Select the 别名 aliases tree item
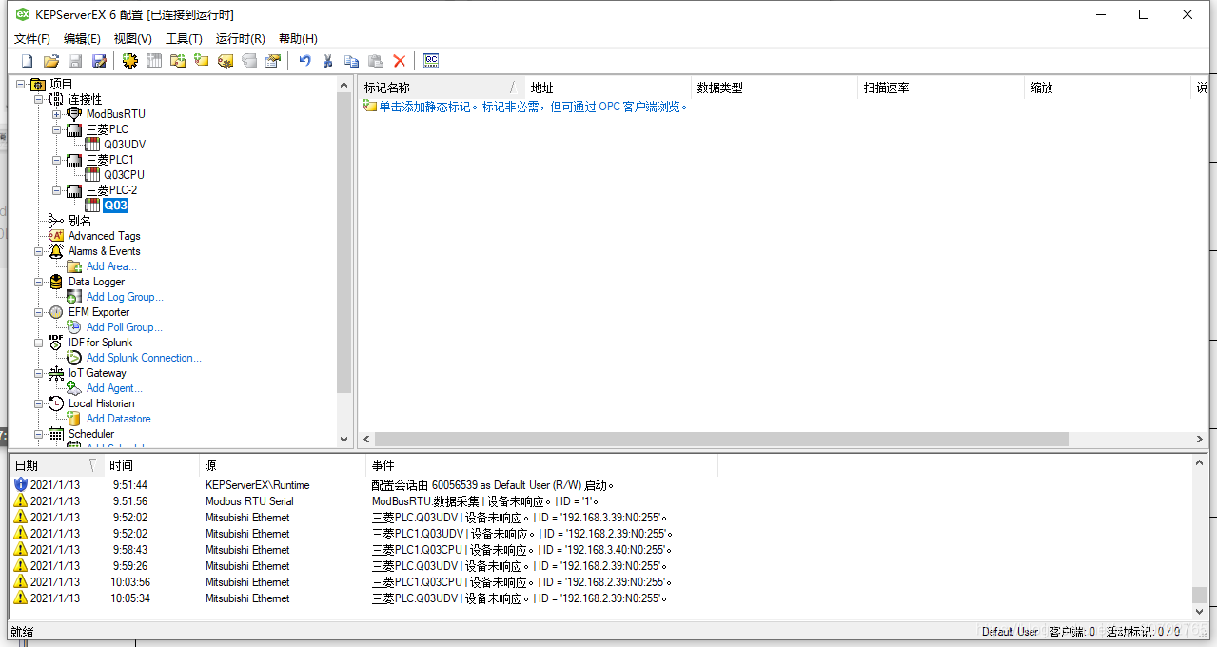1217x647 pixels. (80, 221)
